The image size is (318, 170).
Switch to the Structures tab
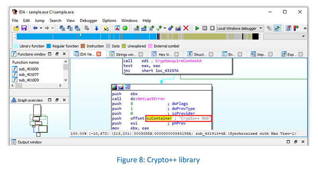[200, 54]
